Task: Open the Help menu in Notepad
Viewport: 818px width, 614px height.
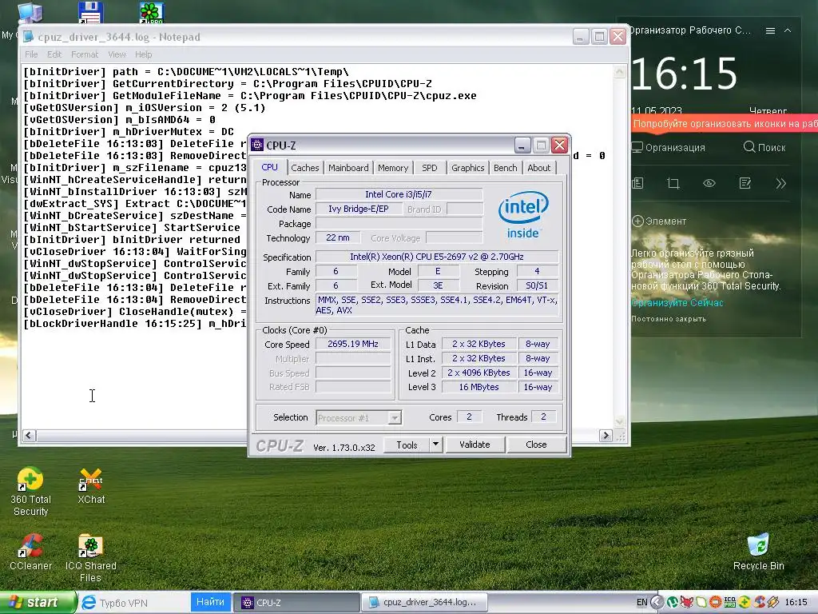Action: [144, 54]
